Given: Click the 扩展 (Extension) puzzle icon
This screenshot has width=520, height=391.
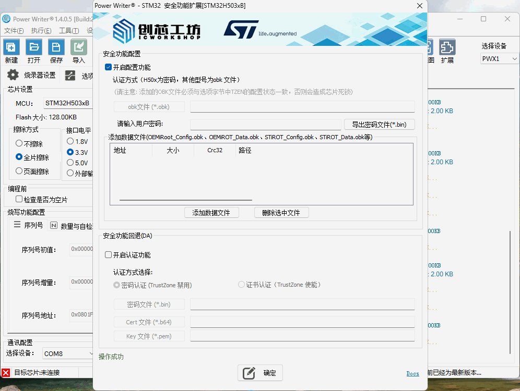Looking at the screenshot, I should pyautogui.click(x=447, y=47).
